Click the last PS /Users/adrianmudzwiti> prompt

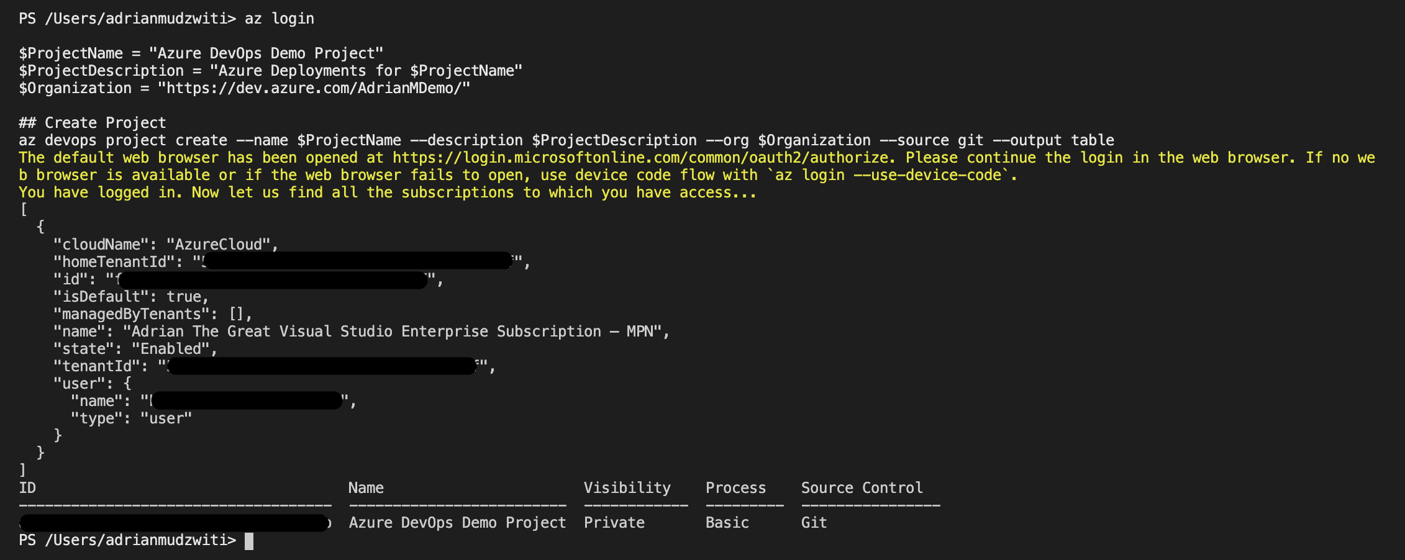coord(127,540)
